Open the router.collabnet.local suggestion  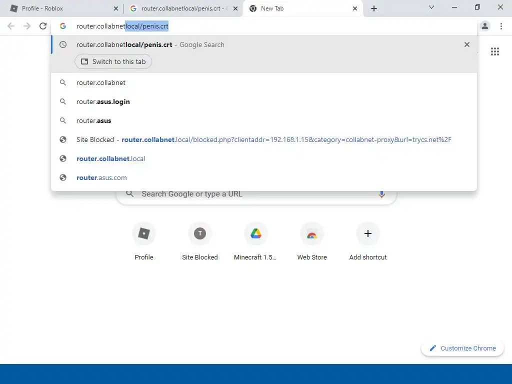coord(264,158)
